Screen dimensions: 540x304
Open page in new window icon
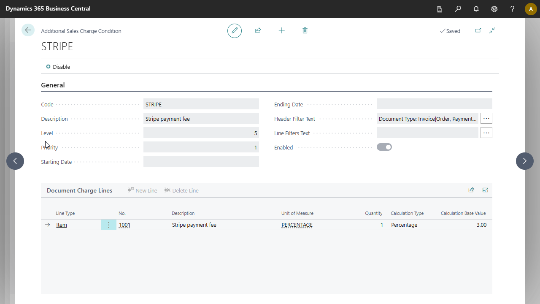coord(478,30)
